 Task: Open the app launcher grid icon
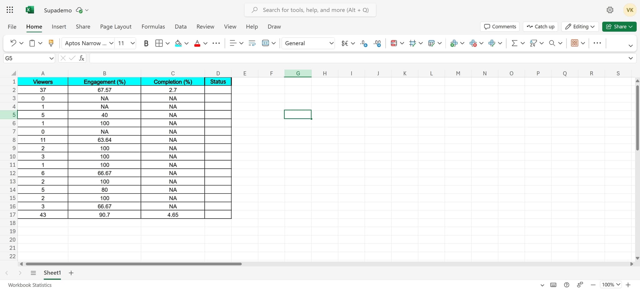[10, 10]
